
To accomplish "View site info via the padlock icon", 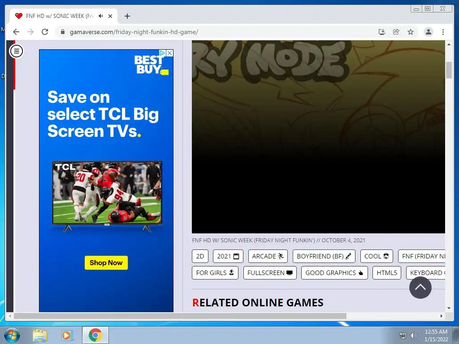I will (63, 32).
